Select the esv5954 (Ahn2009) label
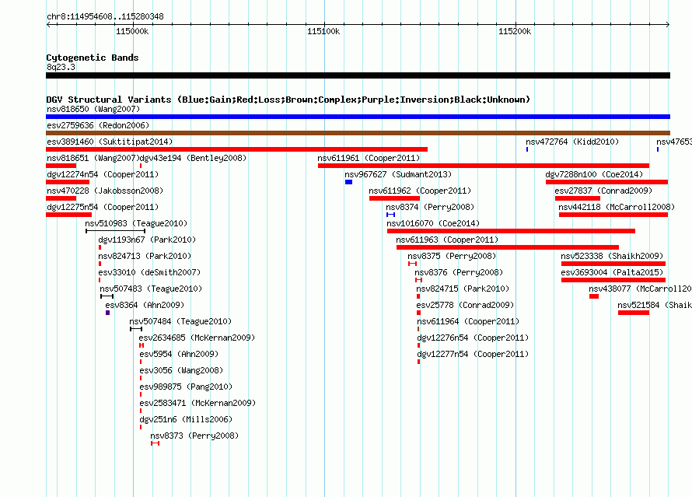Viewport: 692px width, 497px height. [x=179, y=354]
